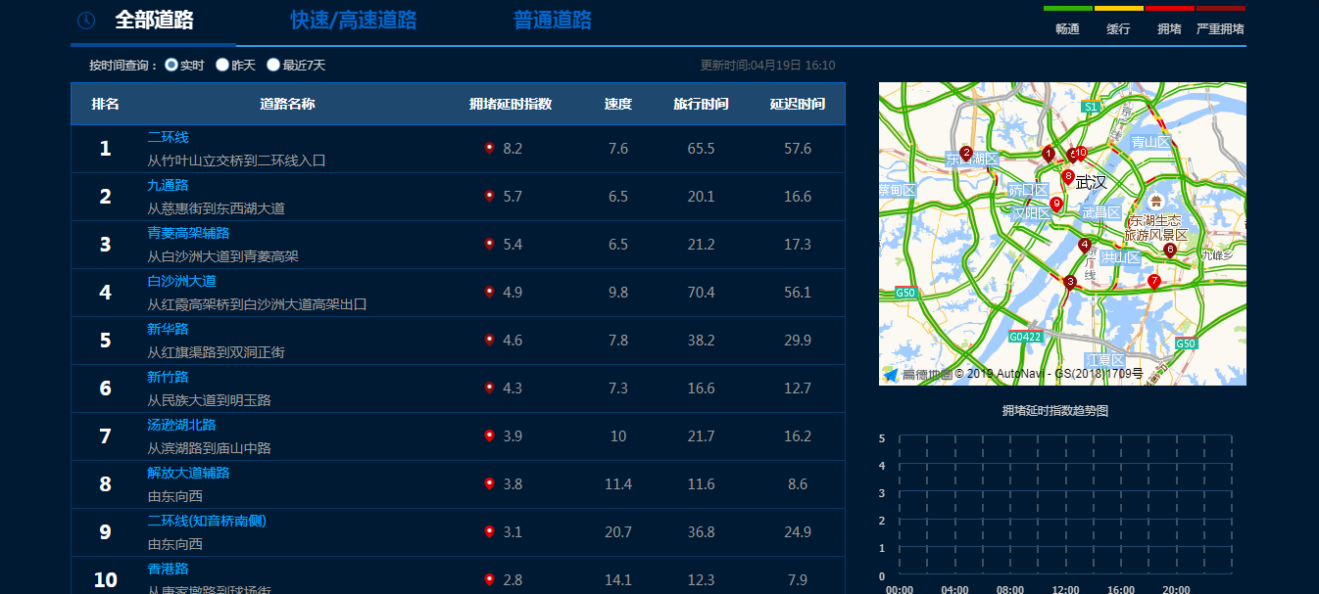Click the pin icon next to index 5.7
The image size is (1319, 594).
(x=489, y=197)
